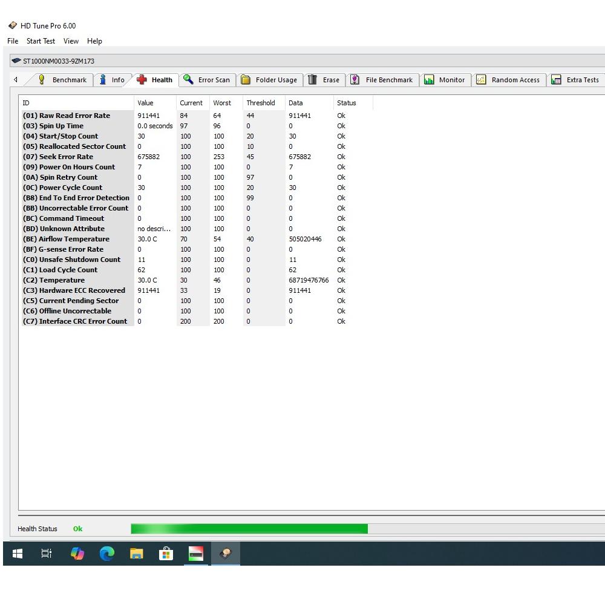Switch to the Monitor tab
This screenshot has width=605, height=605.
(445, 80)
